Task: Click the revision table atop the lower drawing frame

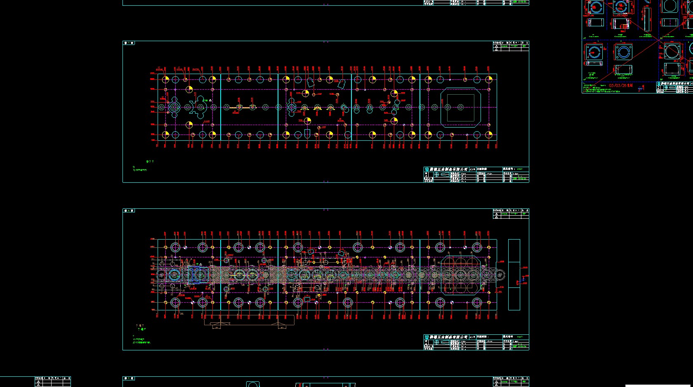Action: [x=511, y=213]
